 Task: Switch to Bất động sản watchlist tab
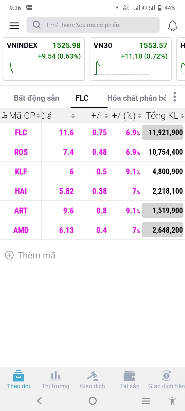coord(36,98)
